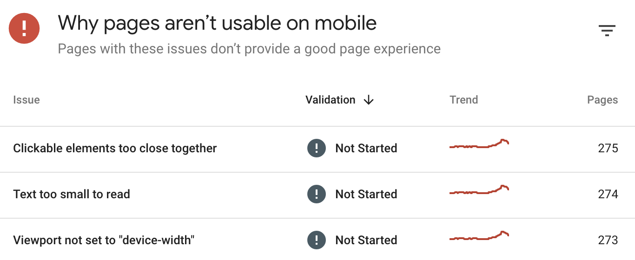Sort by the Issue column header
The width and height of the screenshot is (635, 260).
(26, 100)
